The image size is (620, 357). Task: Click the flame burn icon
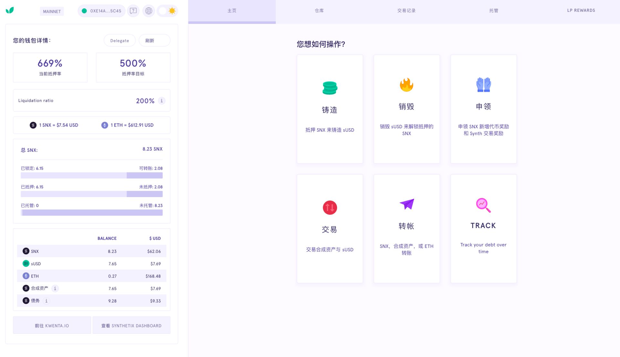[407, 85]
